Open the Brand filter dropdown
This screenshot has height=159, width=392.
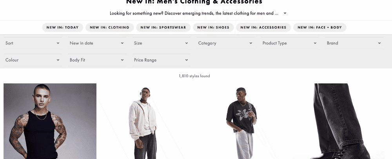click(354, 43)
